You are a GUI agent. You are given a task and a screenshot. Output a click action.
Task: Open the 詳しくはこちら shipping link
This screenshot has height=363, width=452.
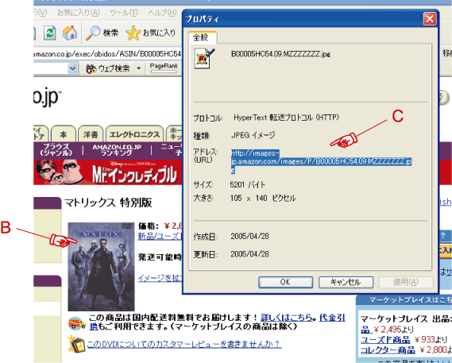[x=286, y=318]
